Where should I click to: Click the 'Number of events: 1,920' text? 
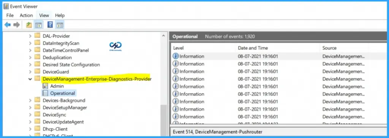click(x=230, y=36)
